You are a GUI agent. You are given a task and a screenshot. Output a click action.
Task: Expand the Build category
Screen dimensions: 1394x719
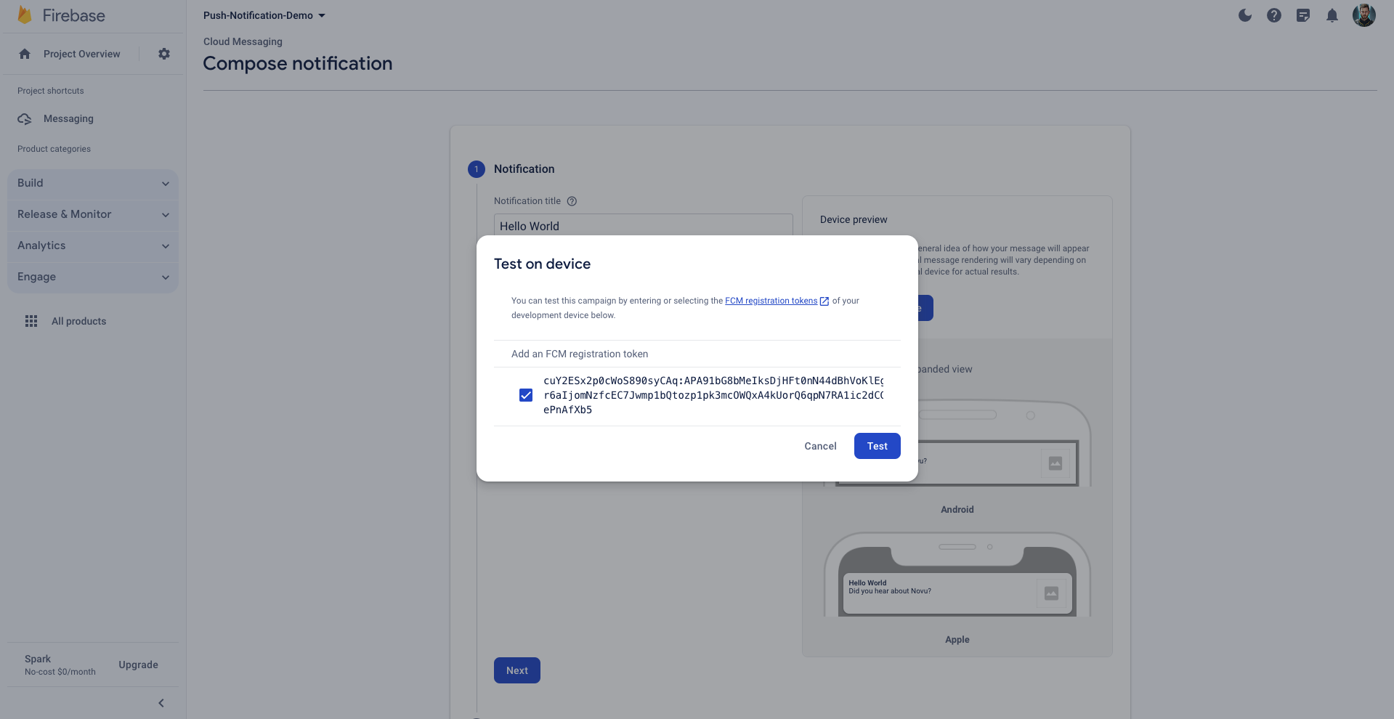tap(93, 183)
